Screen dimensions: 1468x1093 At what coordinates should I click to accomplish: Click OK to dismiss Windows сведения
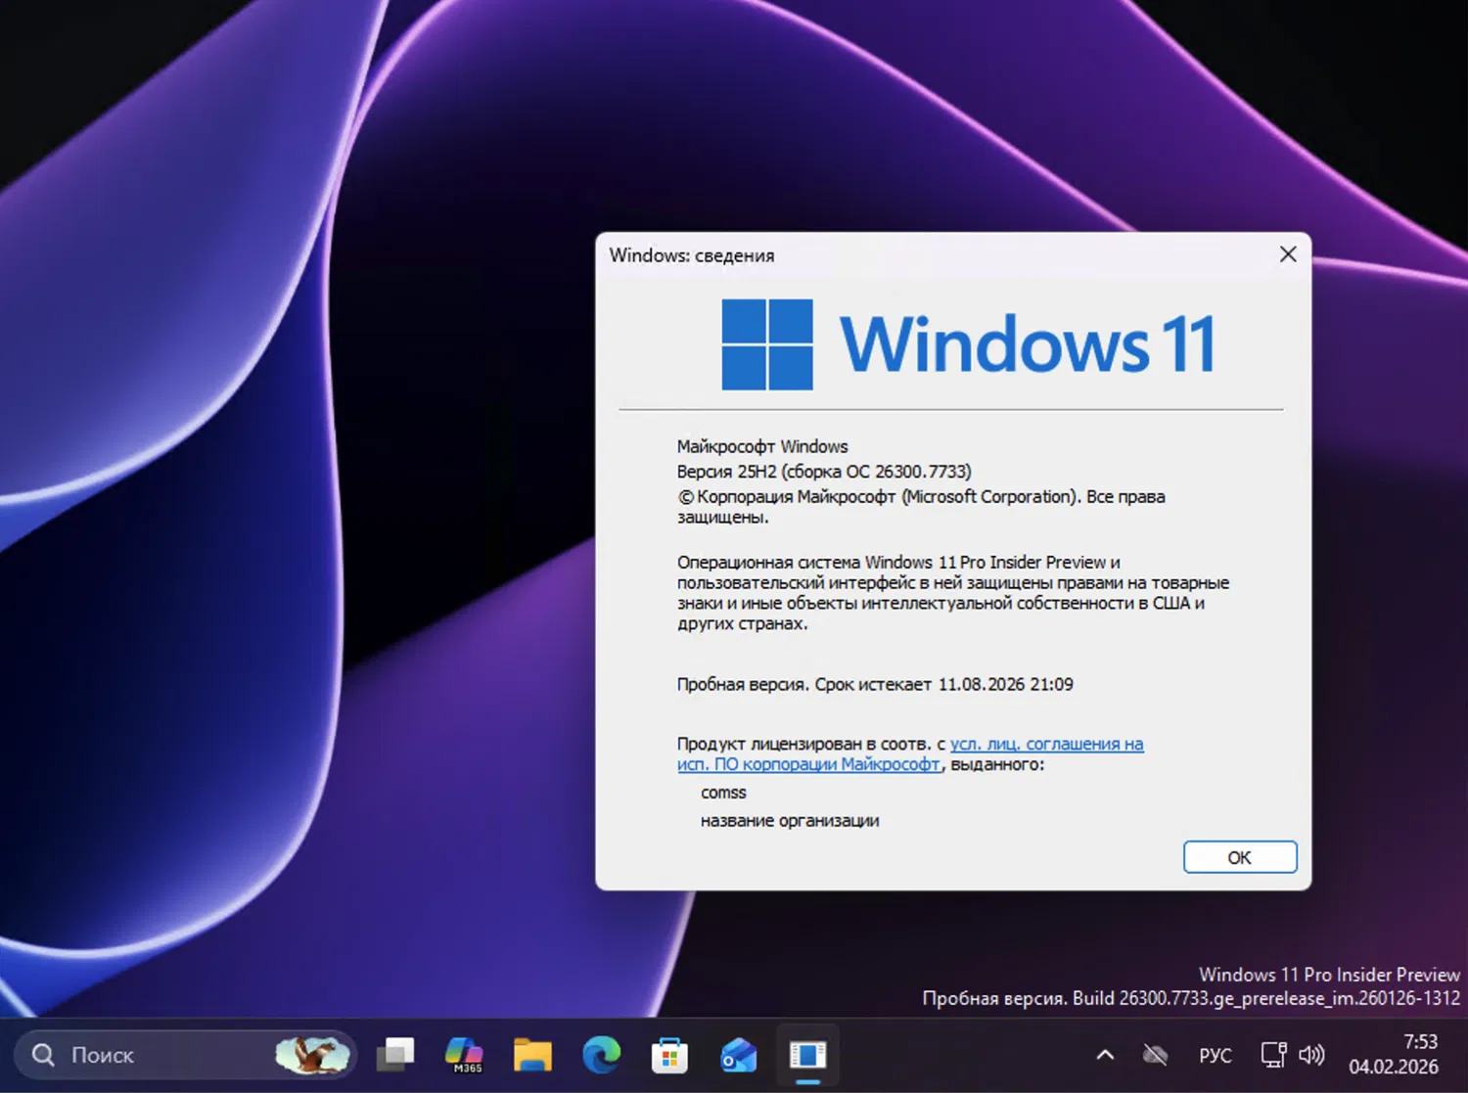1239,856
